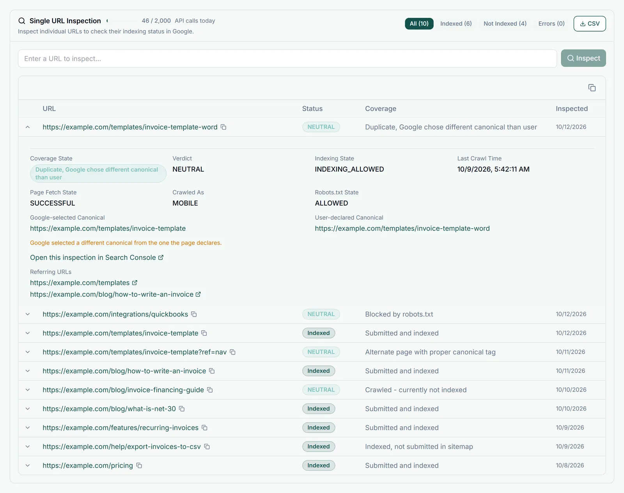624x493 pixels.
Task: Expand the invoice-template?ref=nav row
Action: (28, 352)
